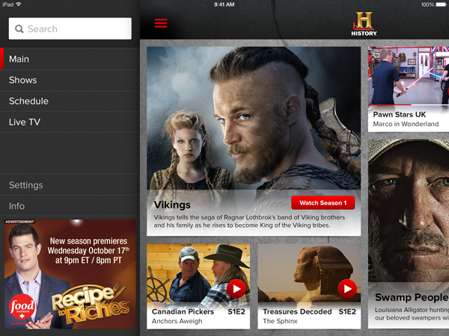Image resolution: width=449 pixels, height=336 pixels.
Task: Click the Vikings title text
Action: tap(172, 205)
